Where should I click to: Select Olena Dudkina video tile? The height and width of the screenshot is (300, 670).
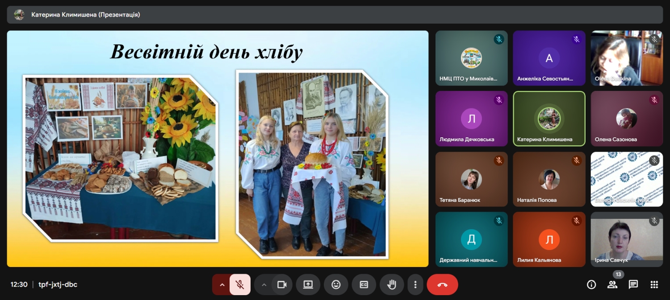coord(627,58)
